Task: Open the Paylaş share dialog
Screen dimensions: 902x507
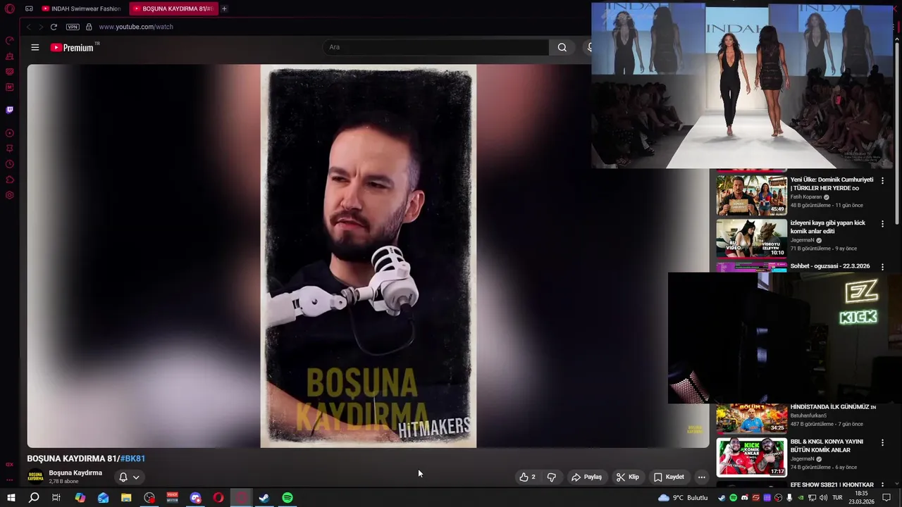Action: (x=586, y=477)
